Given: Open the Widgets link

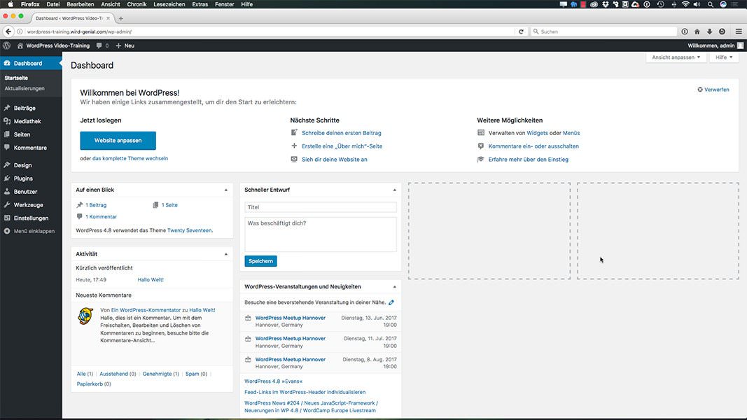Looking at the screenshot, I should pyautogui.click(x=537, y=133).
